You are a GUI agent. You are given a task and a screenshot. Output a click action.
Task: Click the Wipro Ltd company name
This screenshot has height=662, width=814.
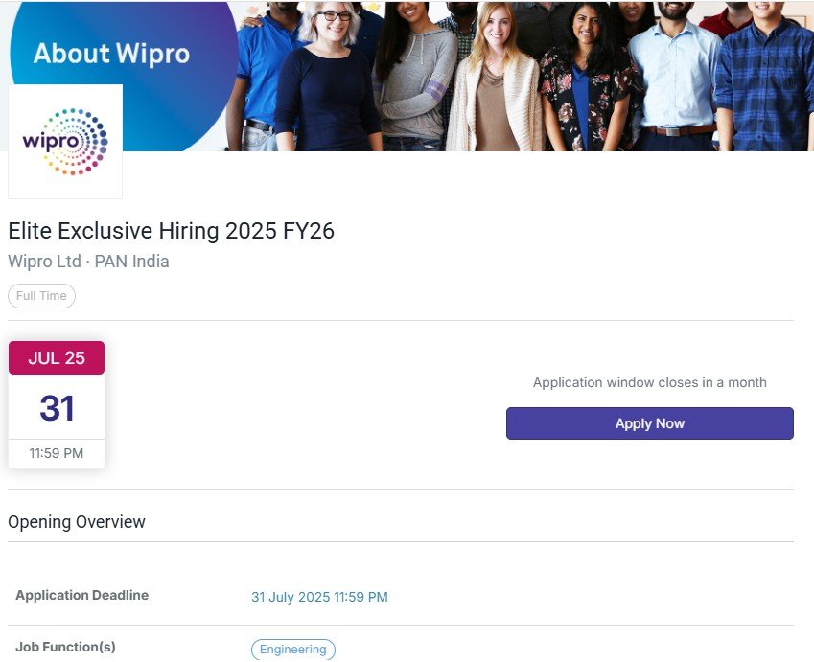click(45, 261)
